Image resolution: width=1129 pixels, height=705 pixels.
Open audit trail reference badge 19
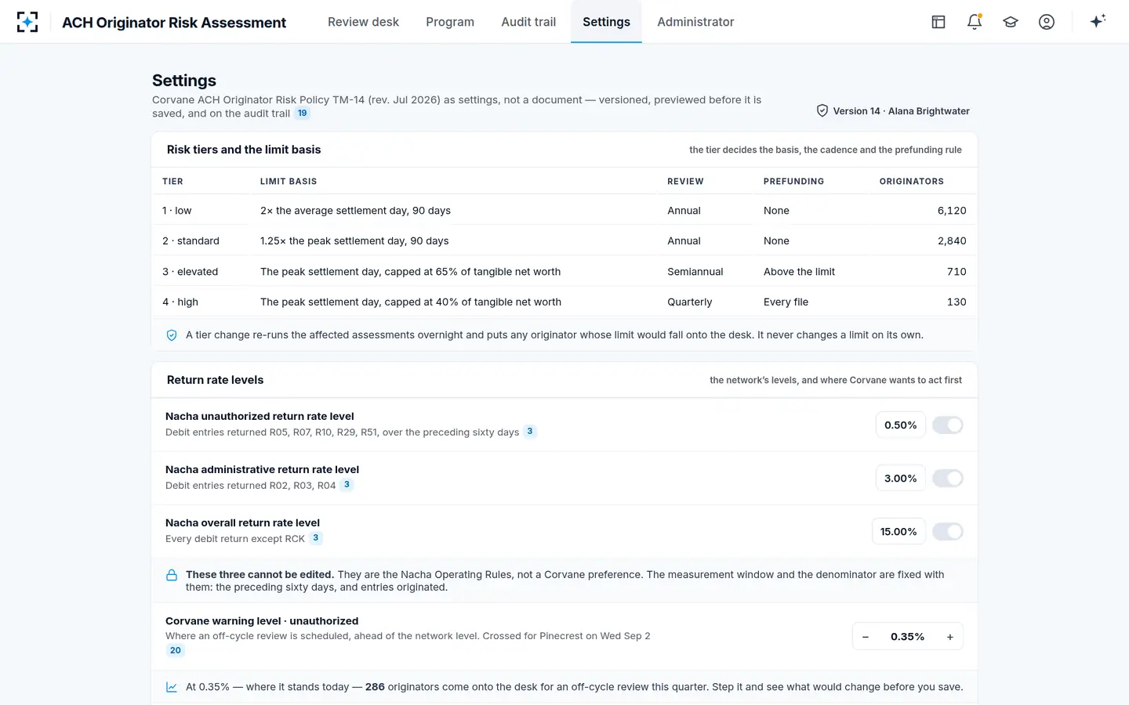302,114
